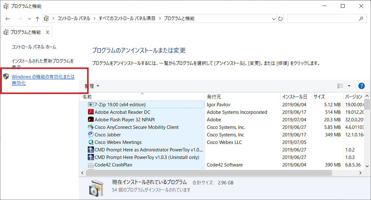
Task: Expand chevron after すべてのコントロール パネル項目 breadcrumb
Action: click(x=160, y=18)
